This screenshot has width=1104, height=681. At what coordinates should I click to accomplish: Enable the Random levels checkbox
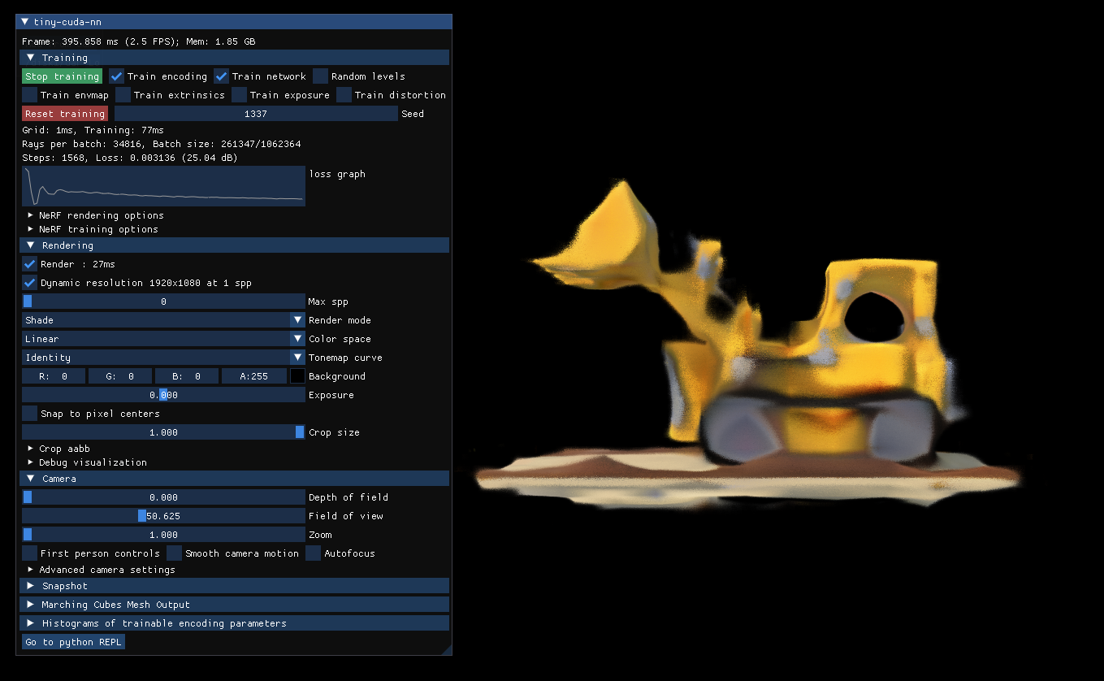tap(321, 76)
